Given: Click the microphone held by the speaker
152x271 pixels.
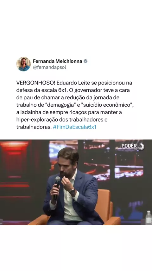Looking at the screenshot, I should tap(56, 188).
